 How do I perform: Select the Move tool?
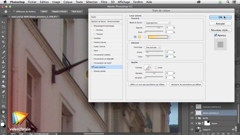(x=3, y=22)
